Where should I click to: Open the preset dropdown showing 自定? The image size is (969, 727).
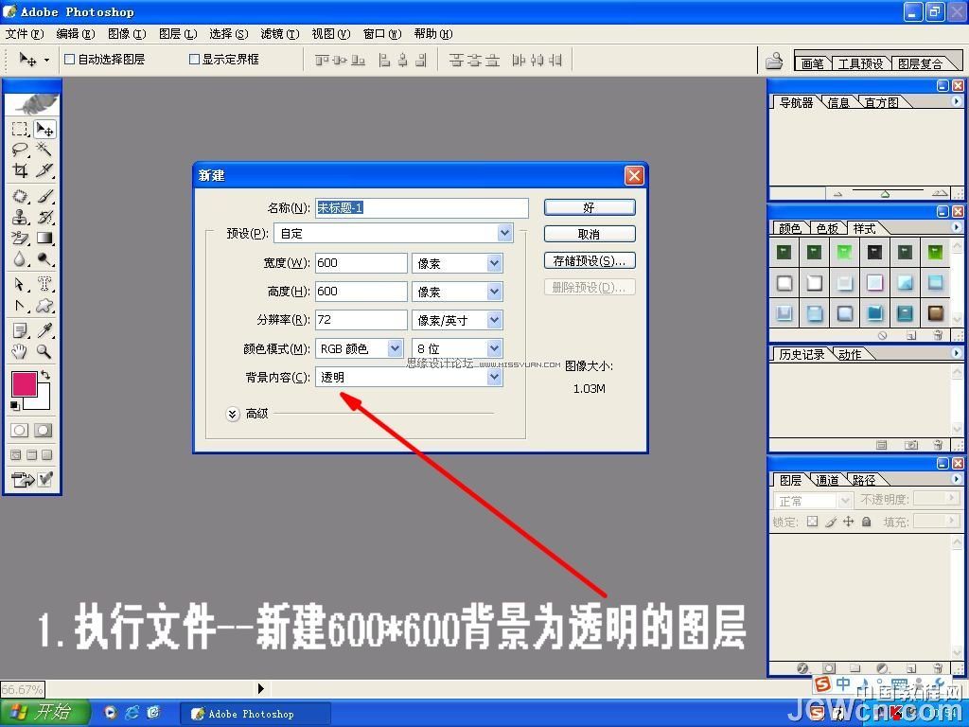click(x=393, y=233)
